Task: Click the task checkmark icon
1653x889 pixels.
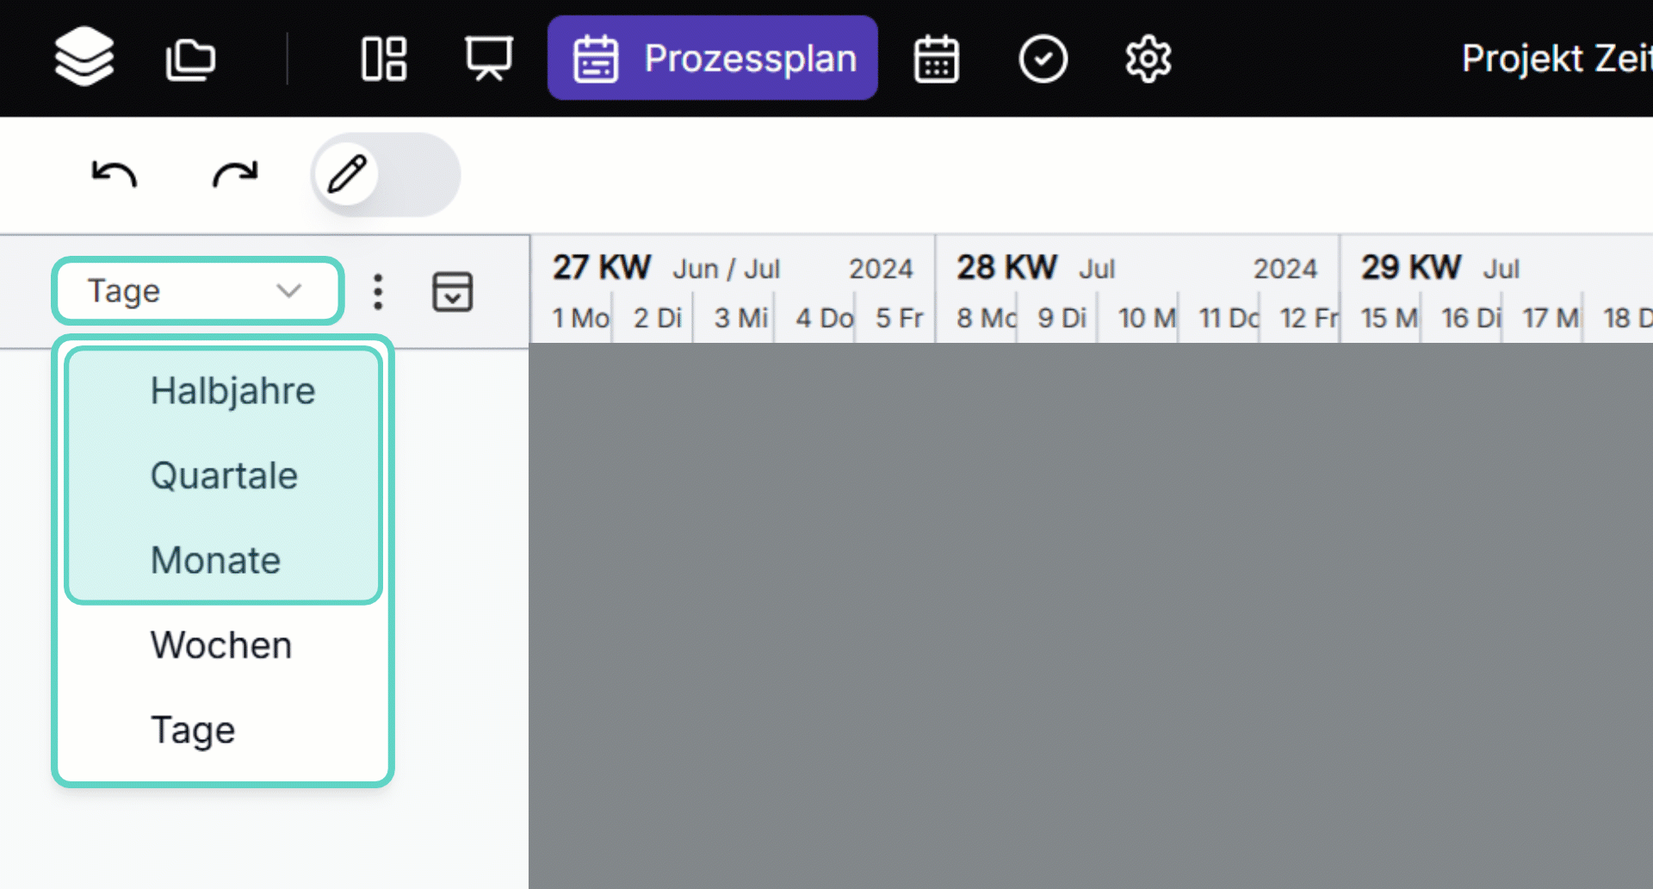Action: (x=1043, y=58)
